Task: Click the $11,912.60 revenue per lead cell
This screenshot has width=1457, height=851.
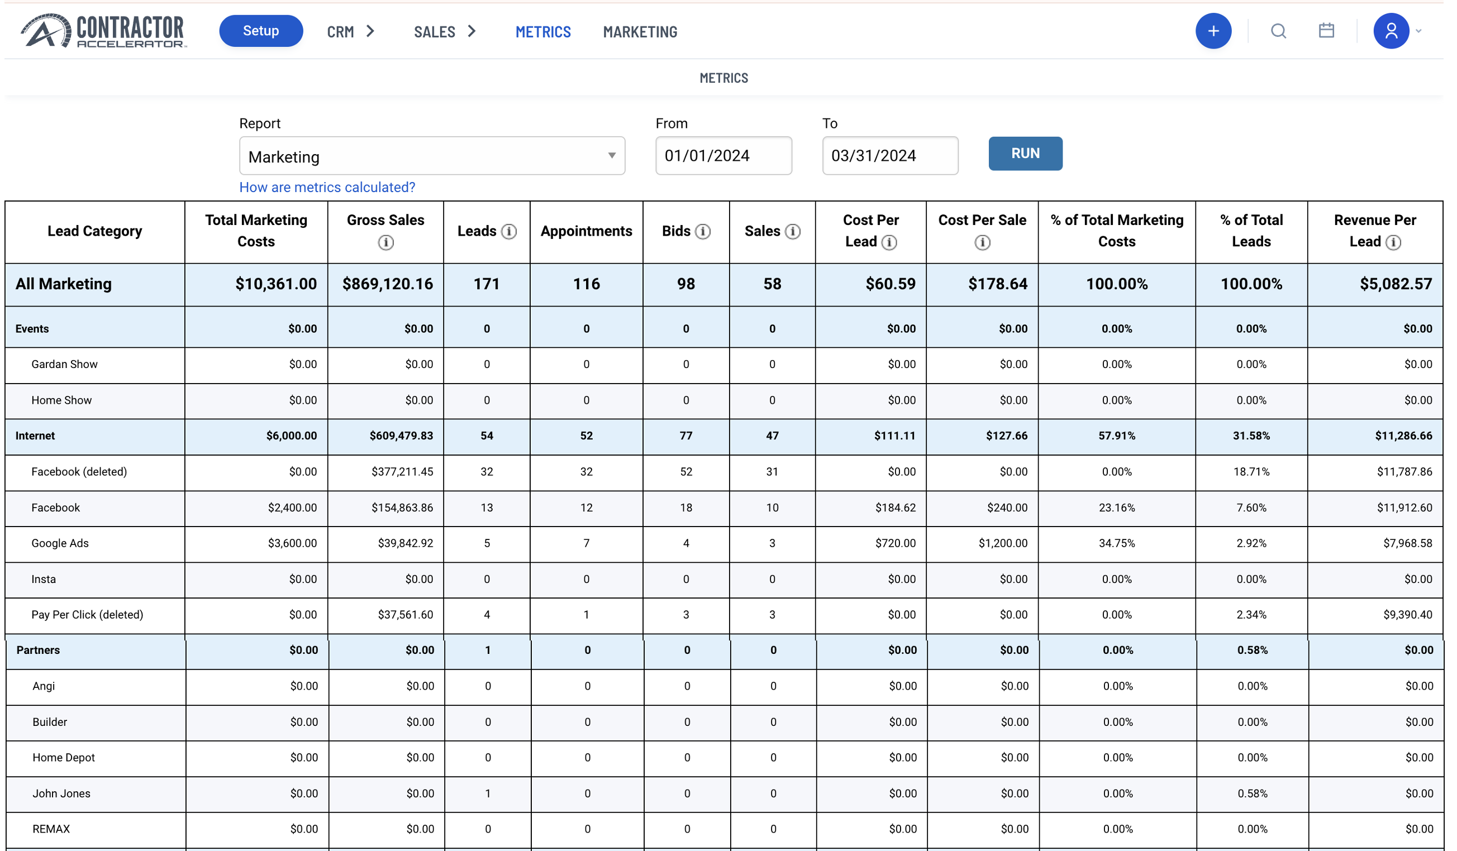Action: [1404, 507]
